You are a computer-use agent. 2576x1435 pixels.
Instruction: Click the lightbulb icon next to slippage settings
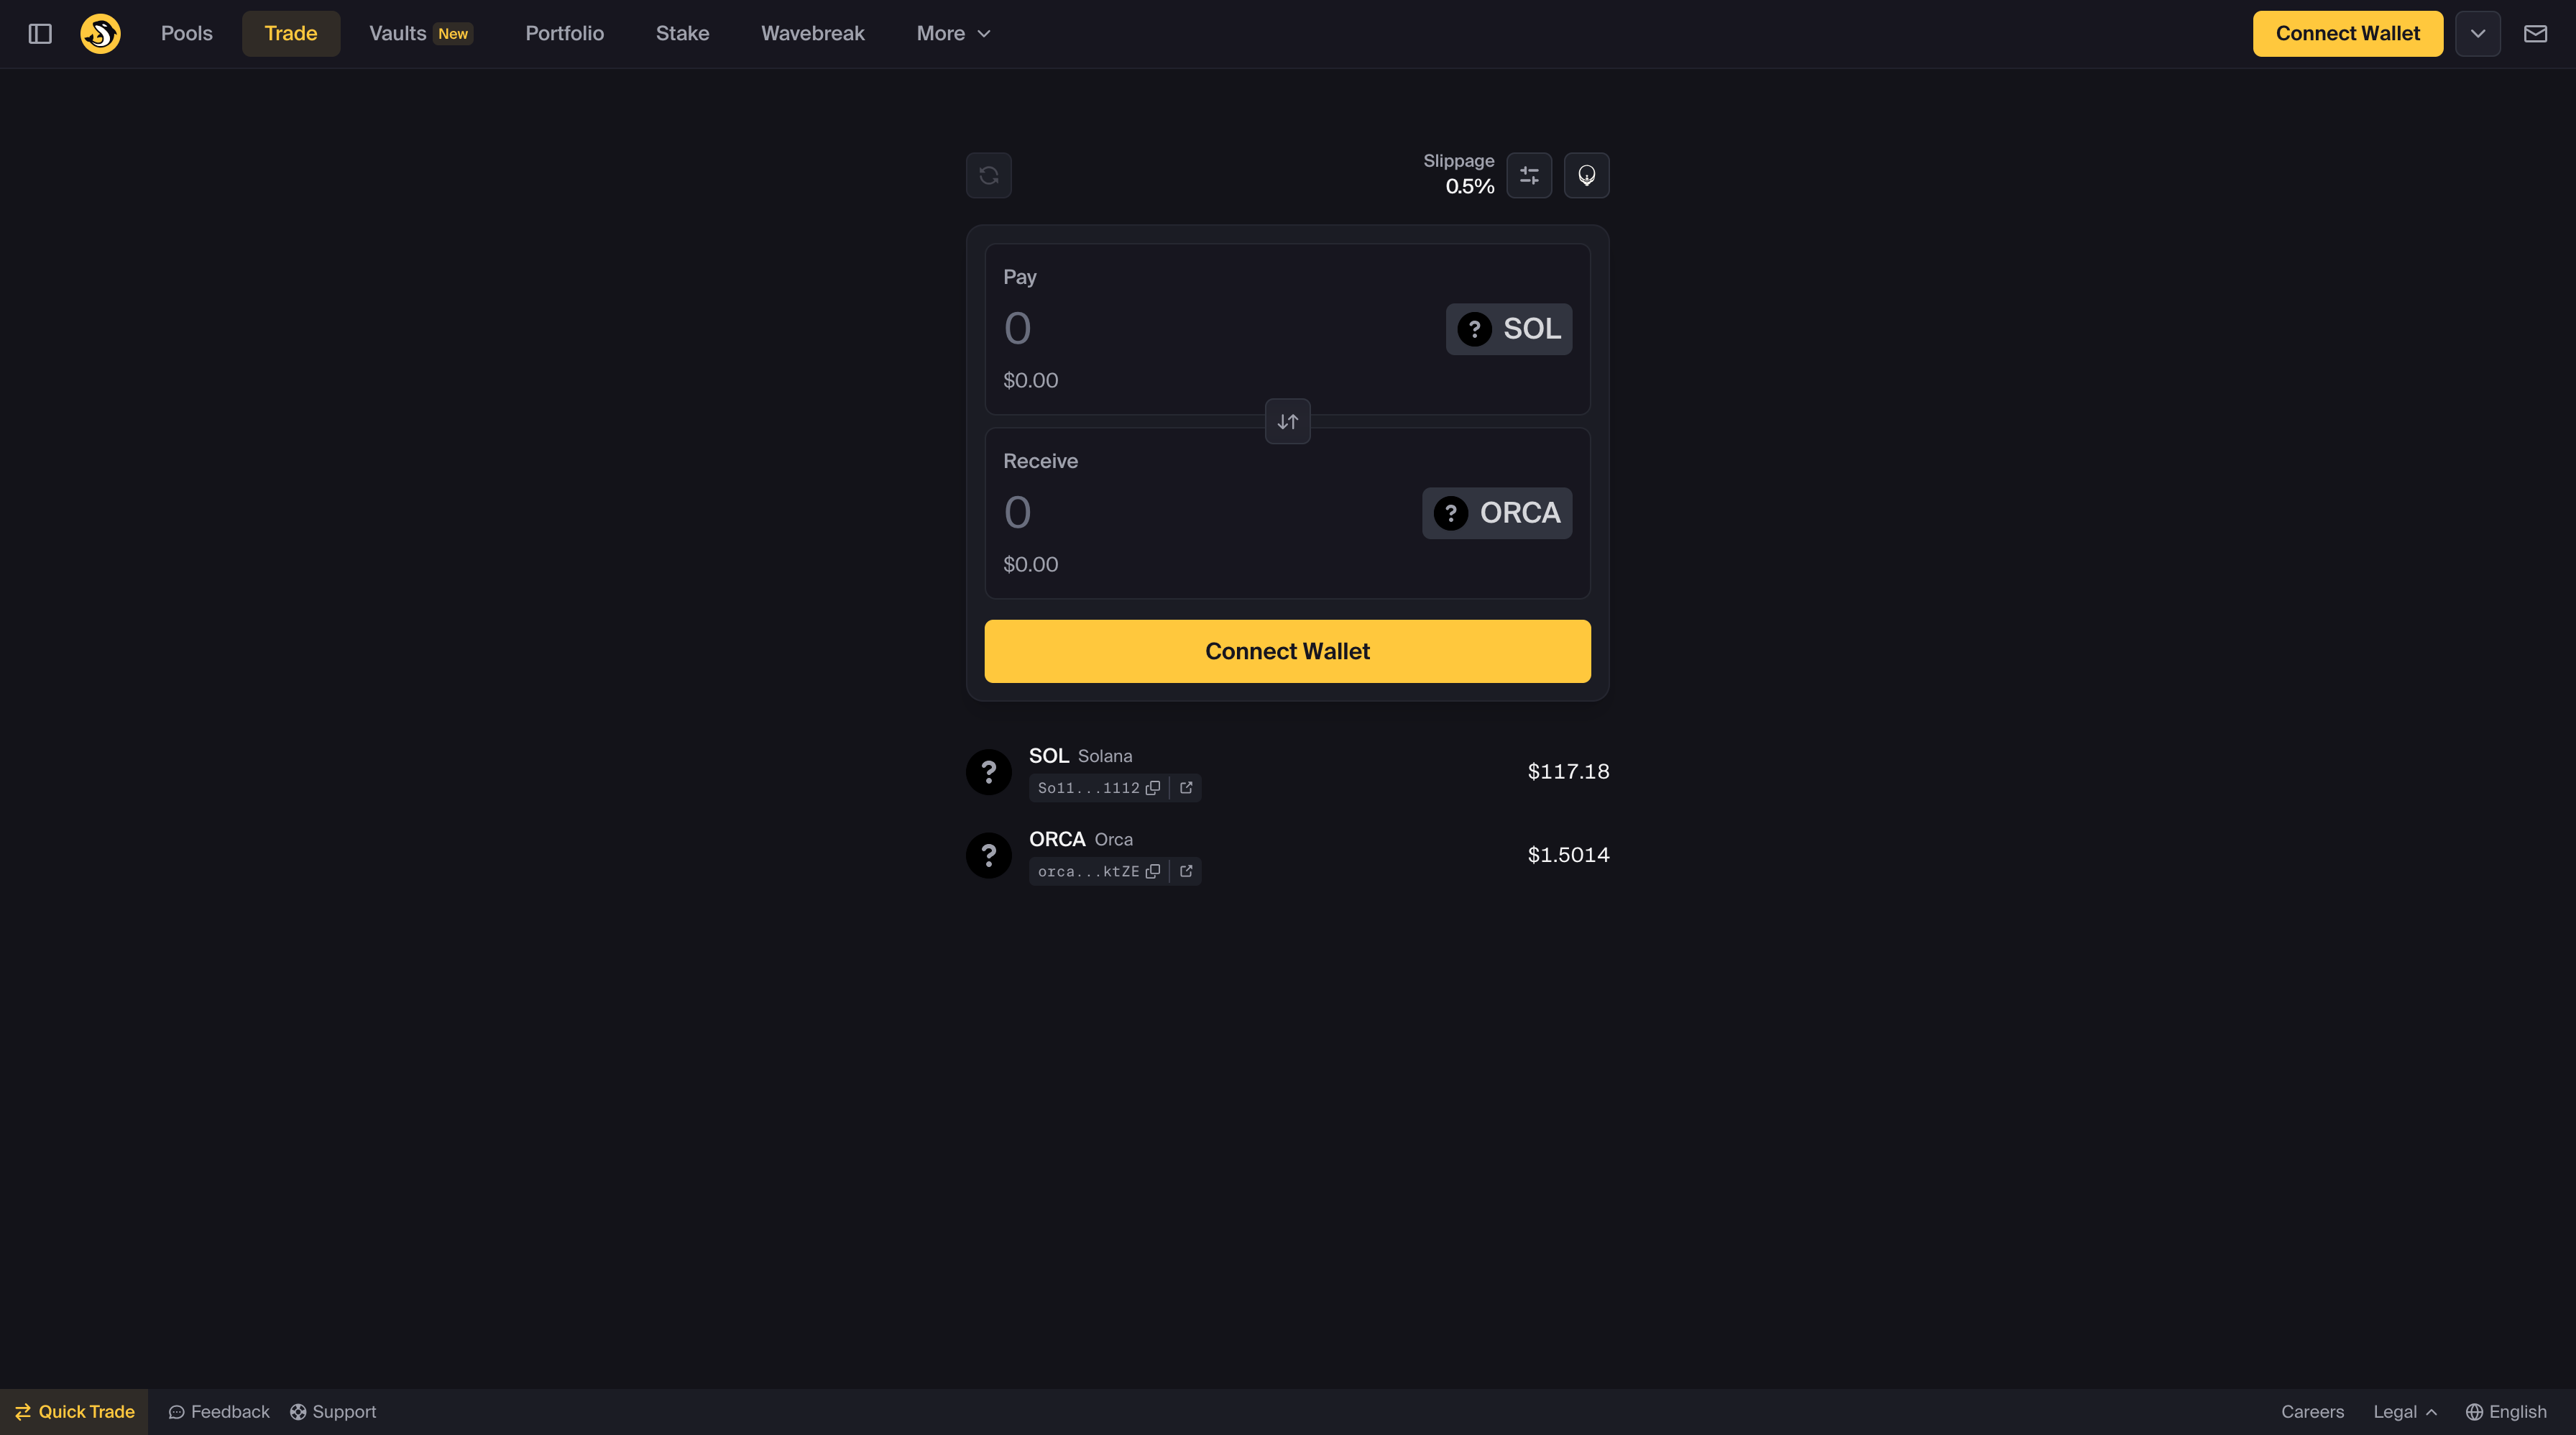point(1586,175)
